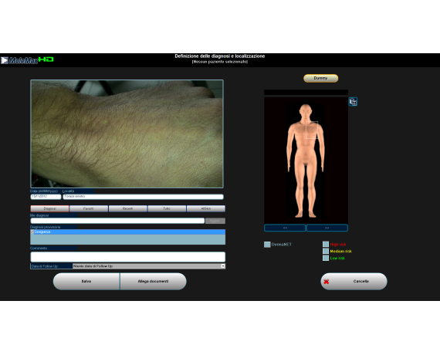Click the localization box on body figure
Viewport: 440px width, 355px height.
click(x=312, y=130)
